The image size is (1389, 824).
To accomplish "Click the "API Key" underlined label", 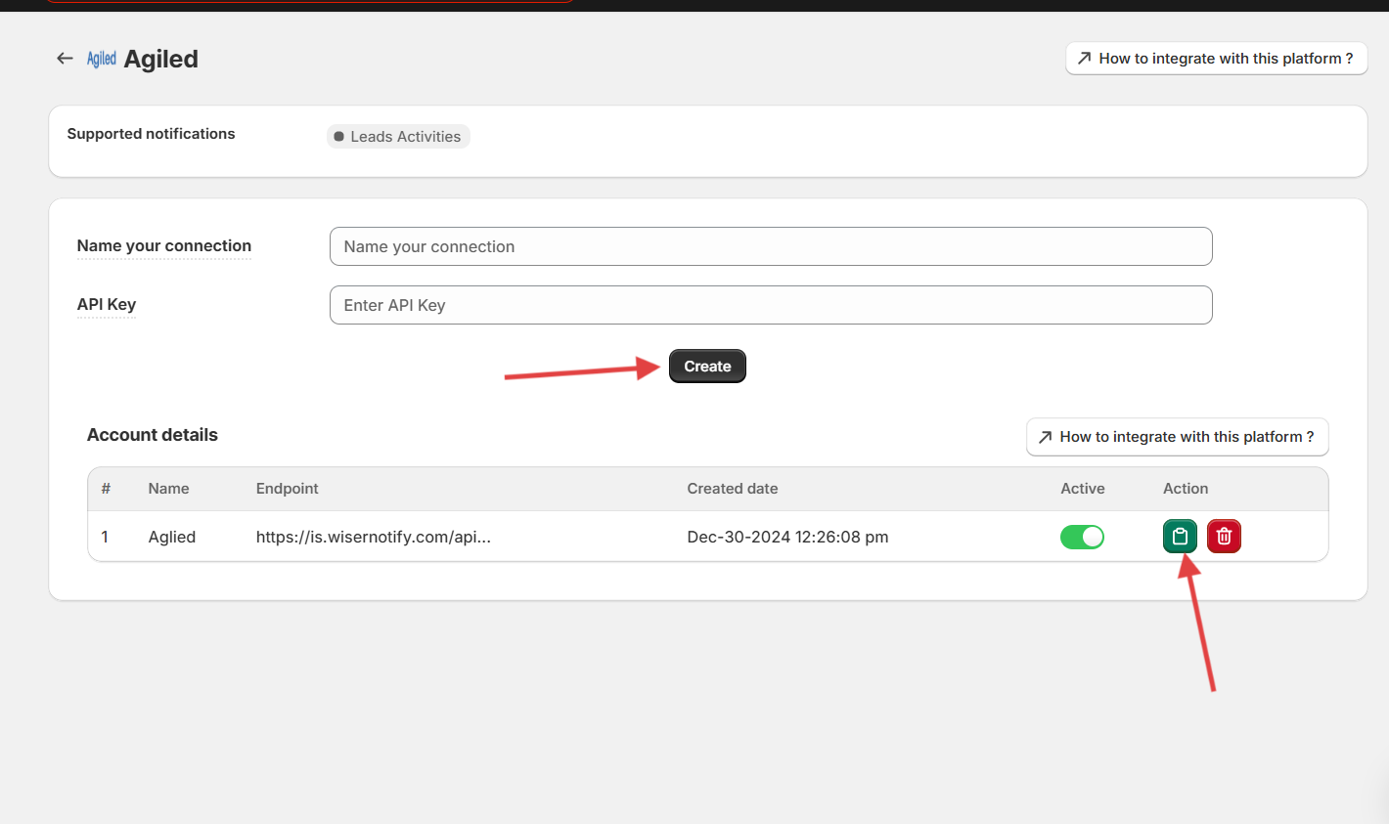I will pos(107,305).
